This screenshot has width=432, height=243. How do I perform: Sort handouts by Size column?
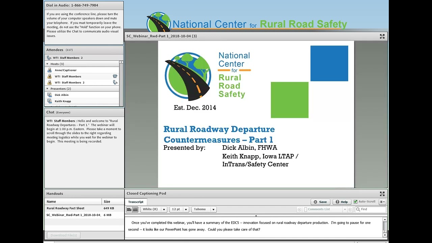coord(113,201)
